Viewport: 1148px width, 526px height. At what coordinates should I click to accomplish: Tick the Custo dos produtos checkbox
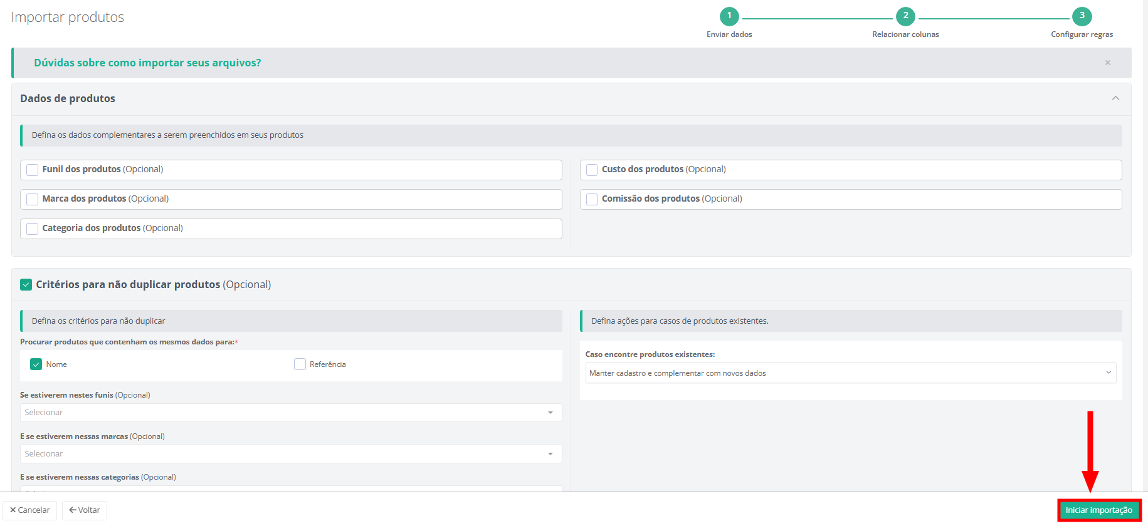592,170
